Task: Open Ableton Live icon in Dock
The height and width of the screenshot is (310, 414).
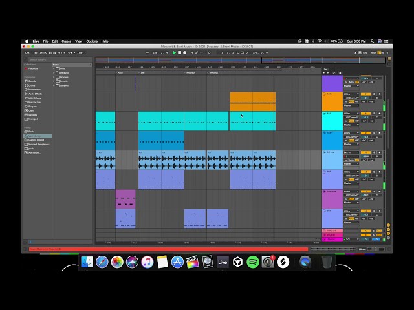Action: 223,262
